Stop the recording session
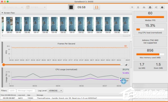 (x=71, y=7)
